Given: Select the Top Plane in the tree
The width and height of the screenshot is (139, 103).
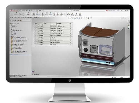Looking at the screenshot, I should coord(14,33).
